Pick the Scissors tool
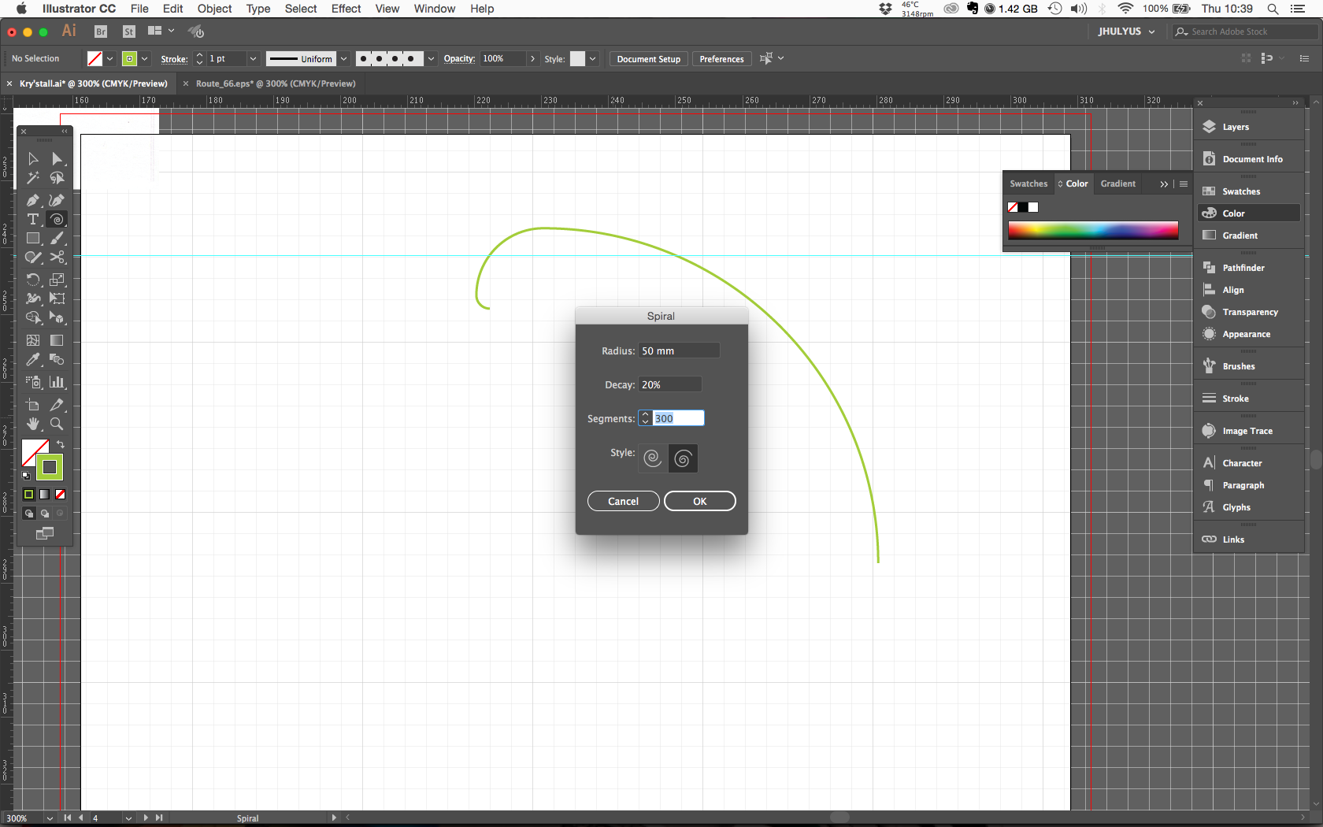This screenshot has height=827, width=1323. point(57,257)
